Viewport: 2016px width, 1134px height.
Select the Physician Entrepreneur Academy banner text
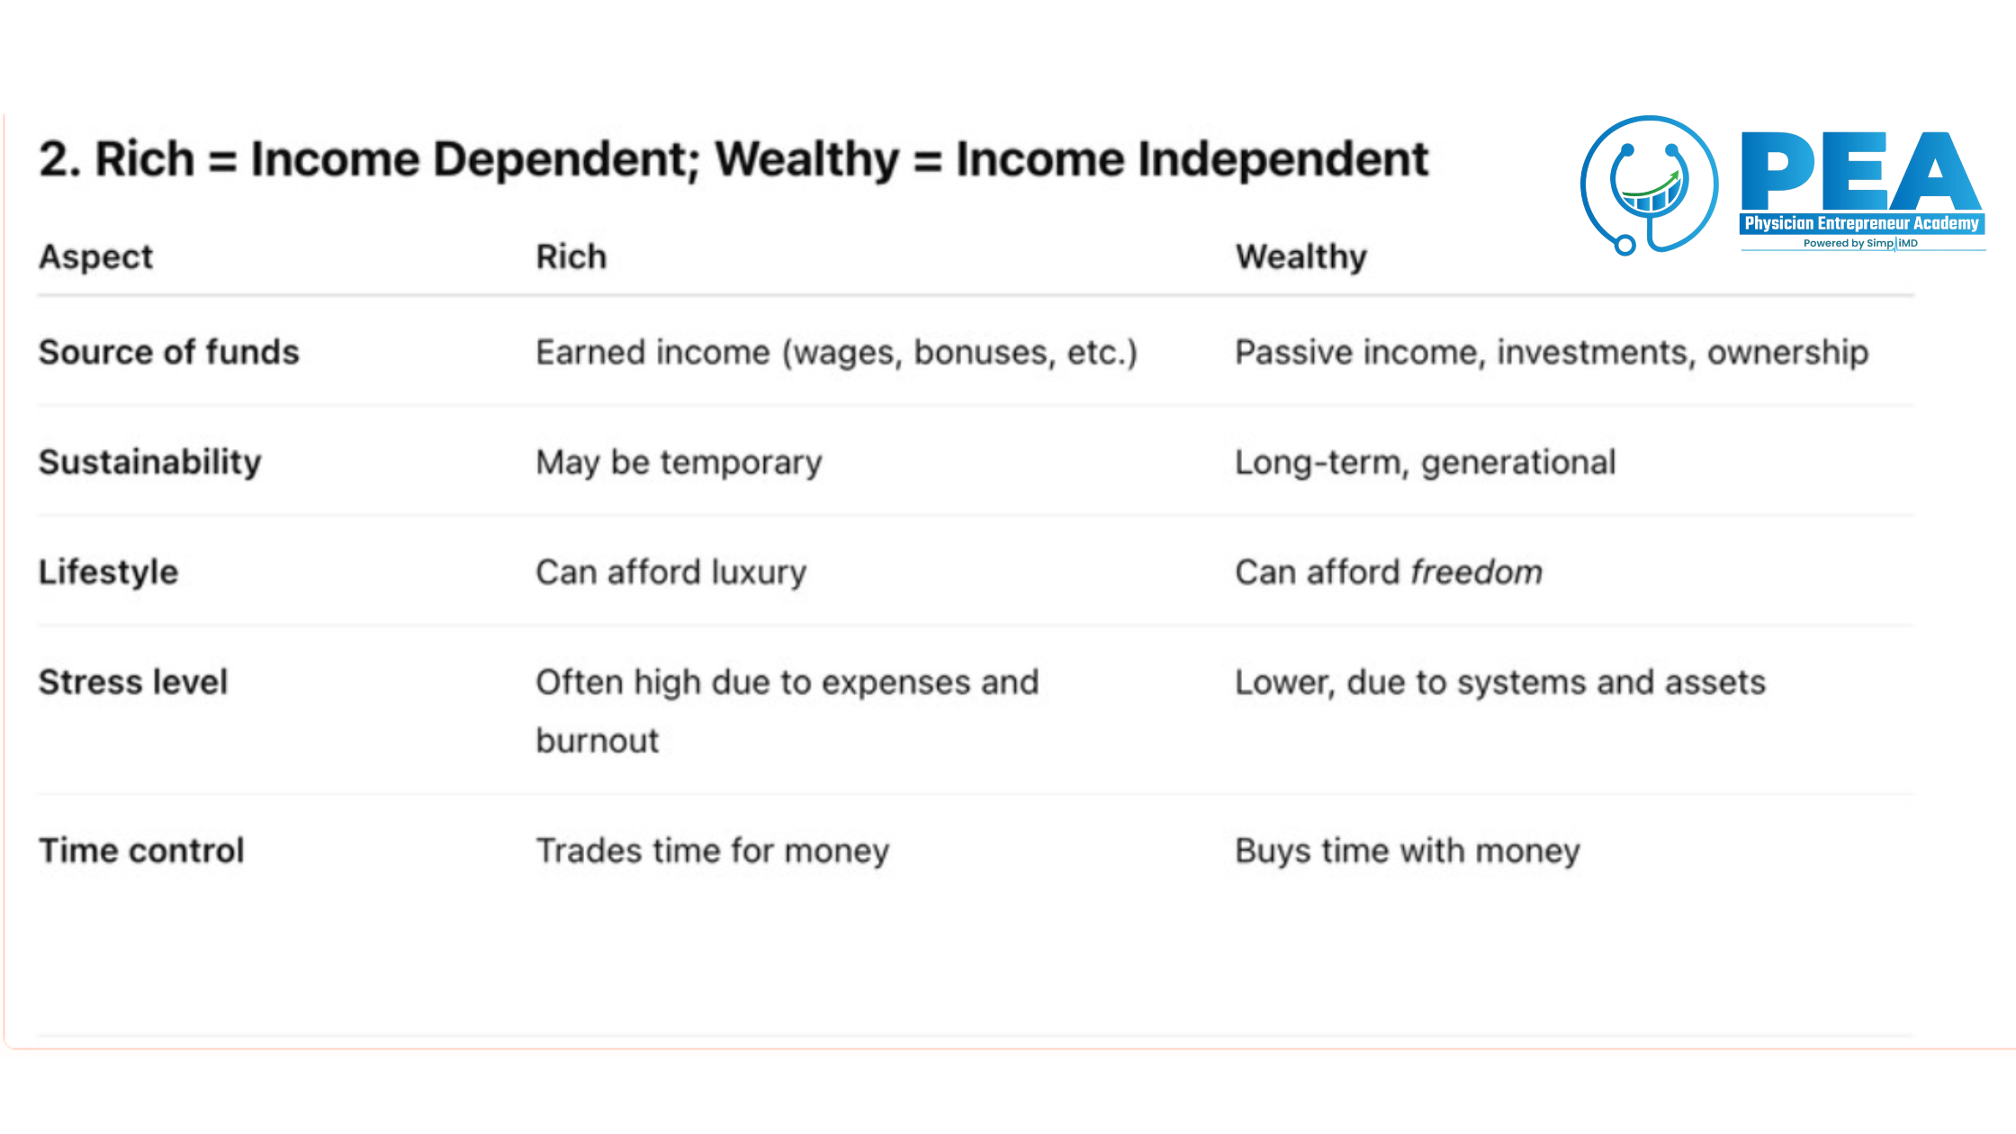(1862, 223)
